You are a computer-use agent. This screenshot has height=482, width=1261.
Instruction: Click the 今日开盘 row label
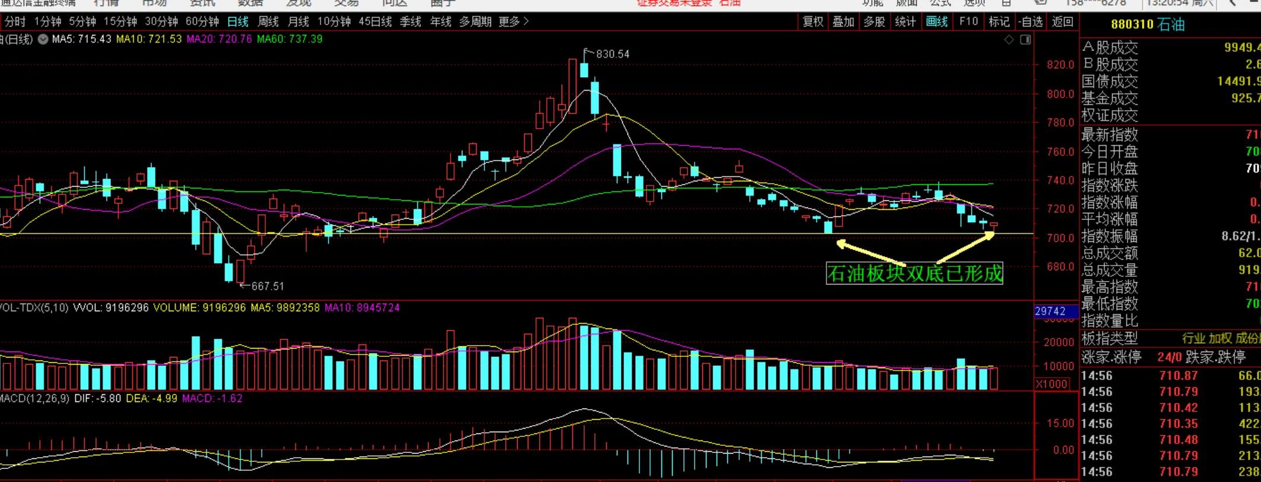pyautogui.click(x=1110, y=152)
